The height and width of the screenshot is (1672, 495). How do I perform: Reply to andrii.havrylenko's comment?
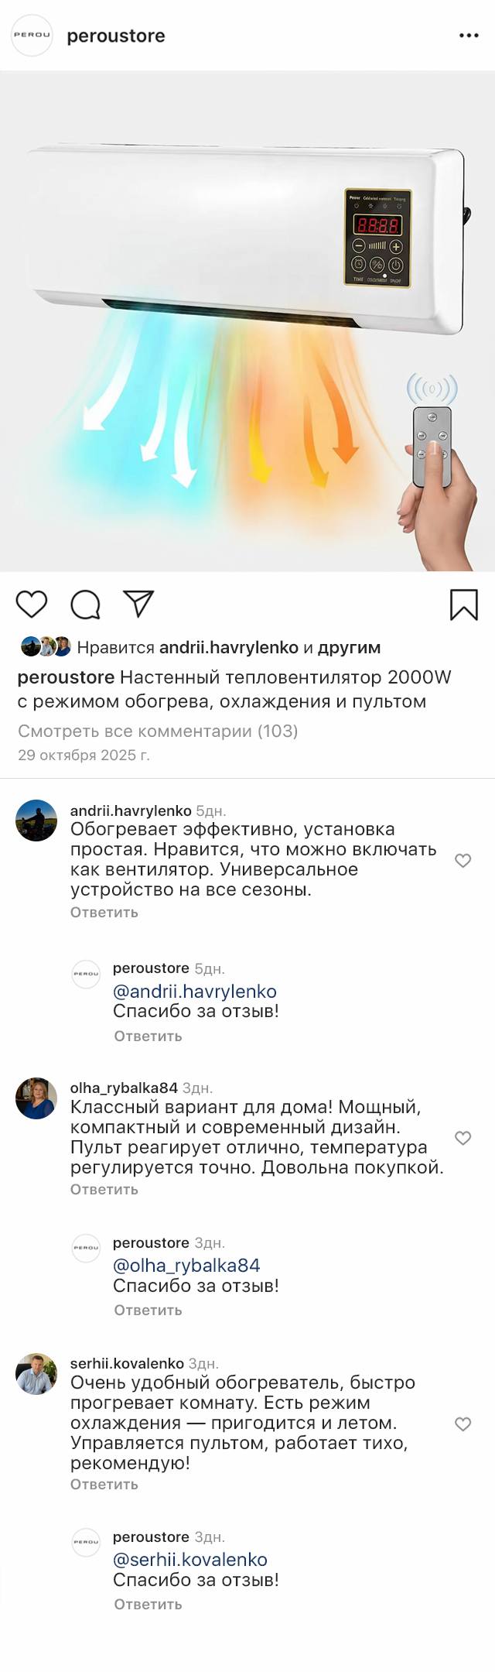(x=104, y=912)
